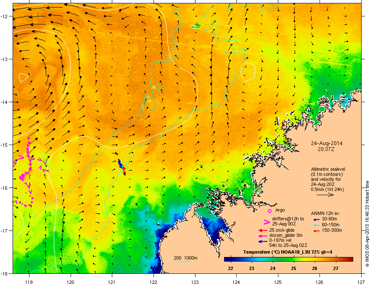Click the "Argo" legend label
Screen dimensions: 370x286
click(x=280, y=210)
